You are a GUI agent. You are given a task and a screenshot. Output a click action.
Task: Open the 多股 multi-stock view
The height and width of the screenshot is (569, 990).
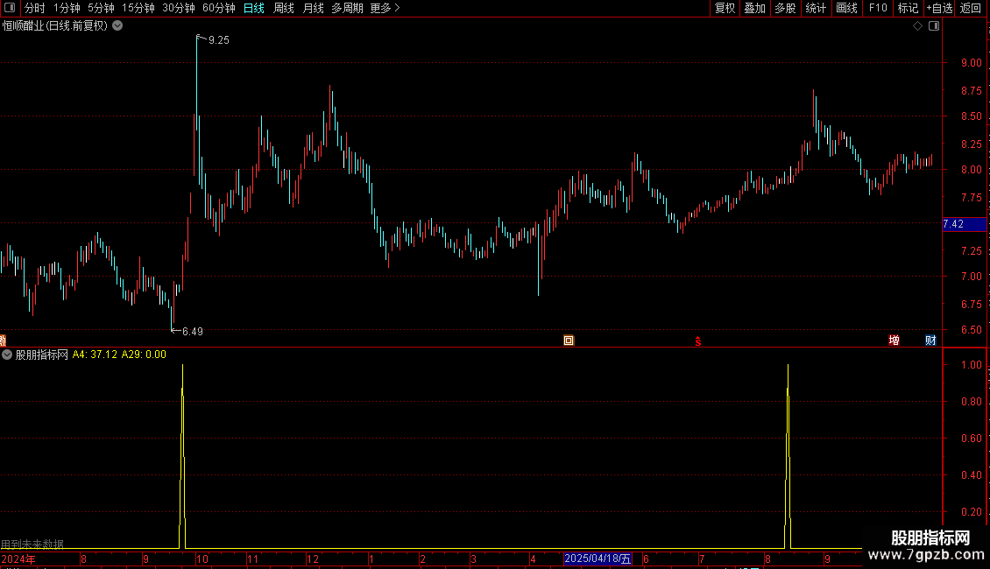pos(785,8)
